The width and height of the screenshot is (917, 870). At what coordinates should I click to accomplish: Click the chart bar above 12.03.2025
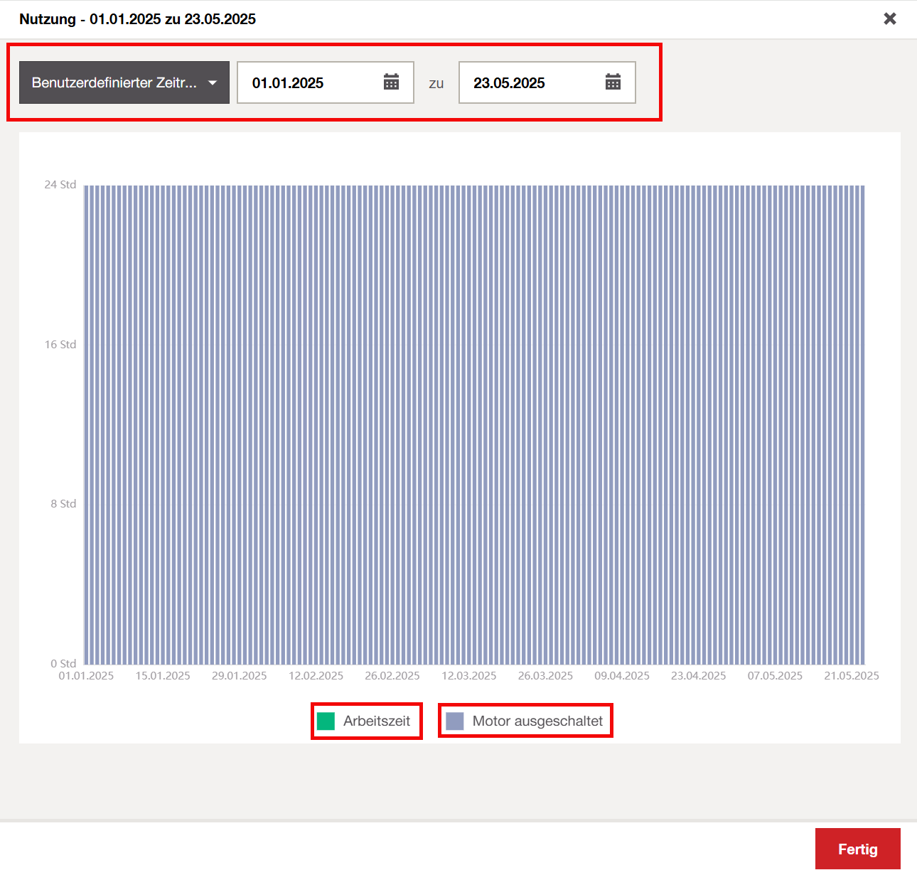[x=469, y=426]
